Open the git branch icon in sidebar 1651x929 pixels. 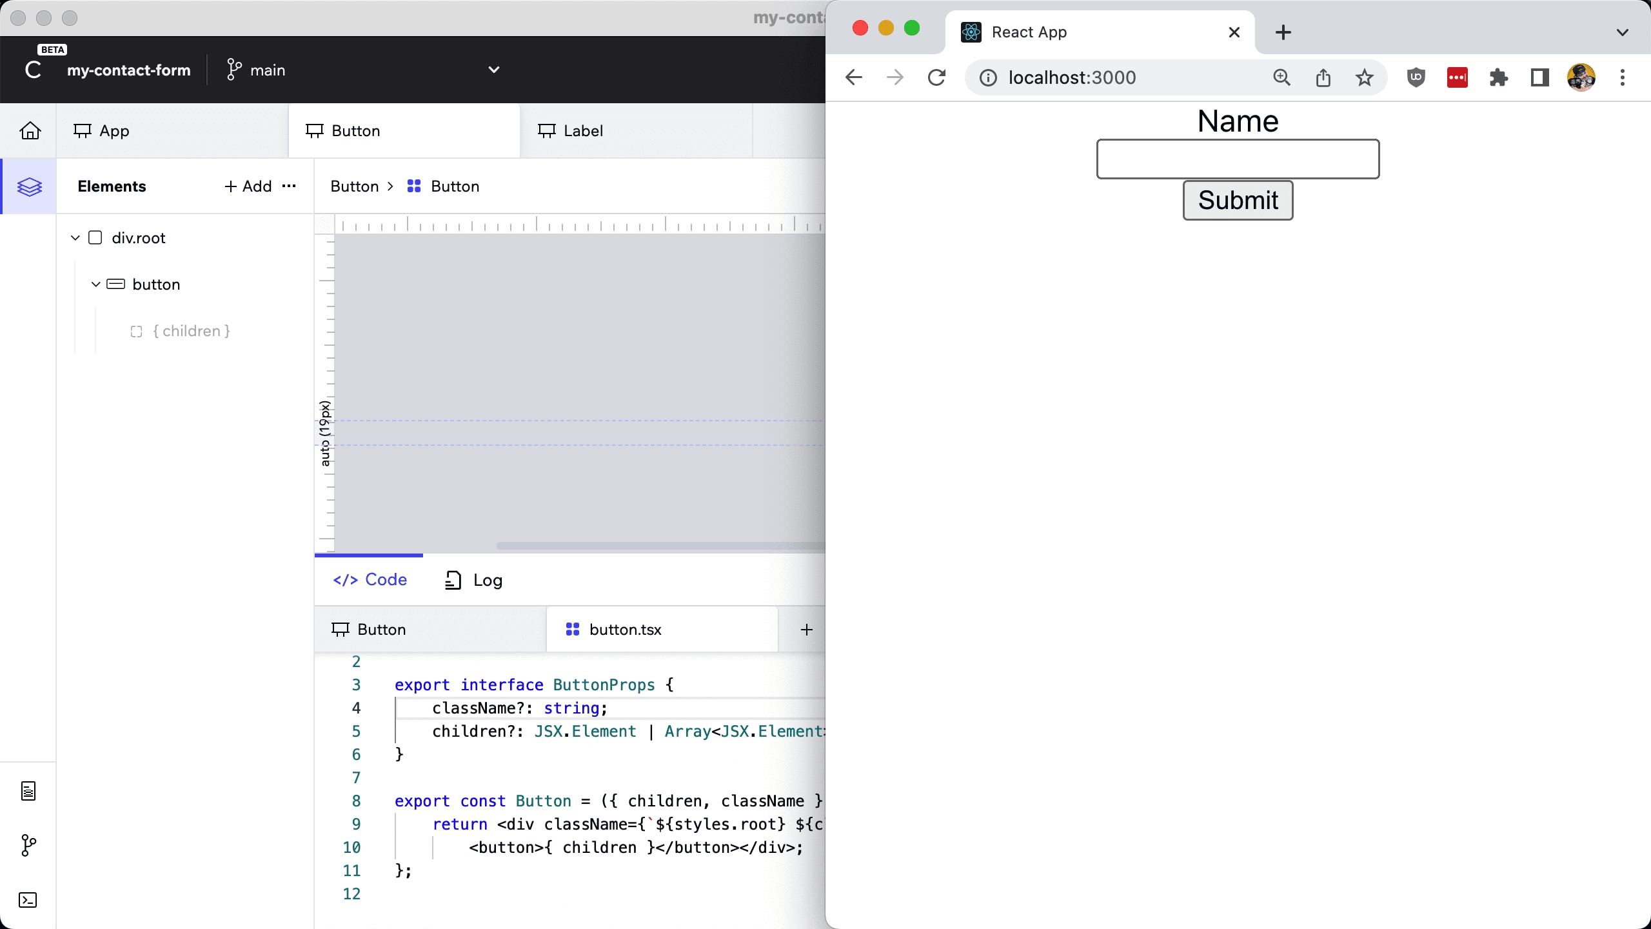point(28,845)
